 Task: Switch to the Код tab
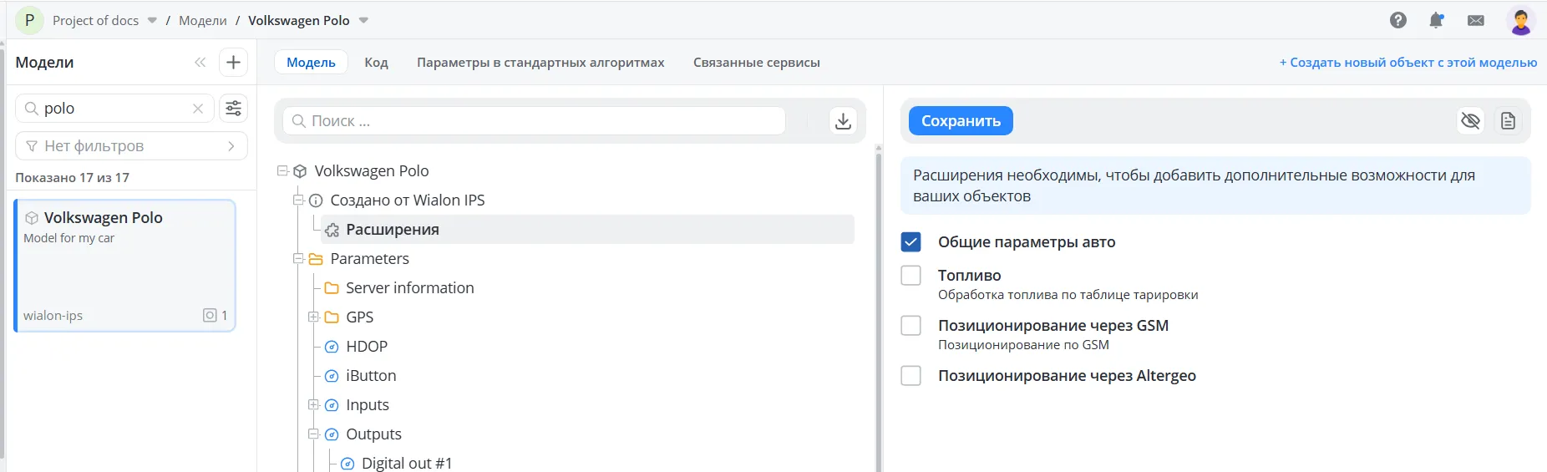click(x=376, y=63)
